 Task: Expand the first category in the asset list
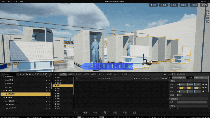tap(54, 78)
